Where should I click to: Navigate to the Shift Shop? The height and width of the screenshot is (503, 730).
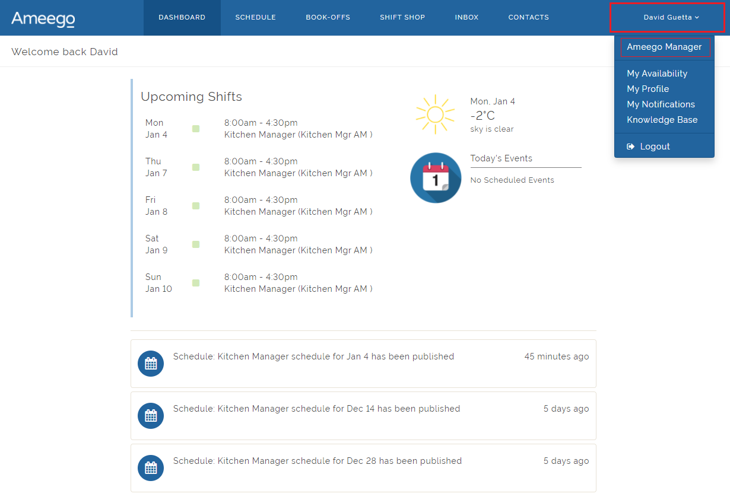pyautogui.click(x=402, y=17)
